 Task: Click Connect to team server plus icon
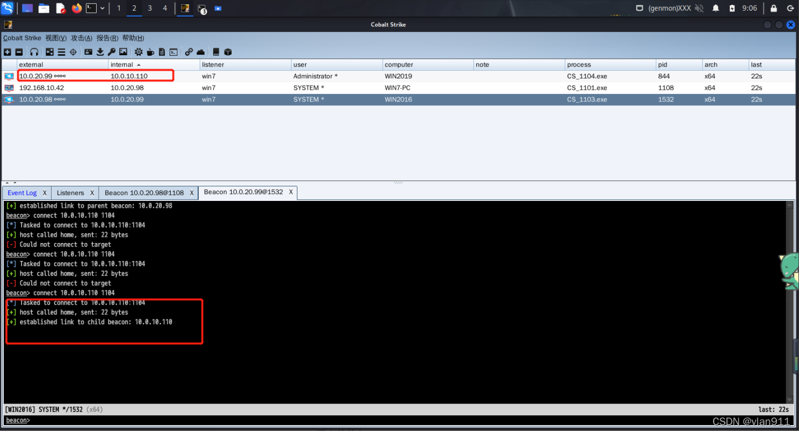tap(7, 52)
